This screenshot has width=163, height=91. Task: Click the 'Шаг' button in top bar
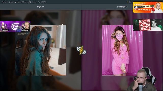130,2
